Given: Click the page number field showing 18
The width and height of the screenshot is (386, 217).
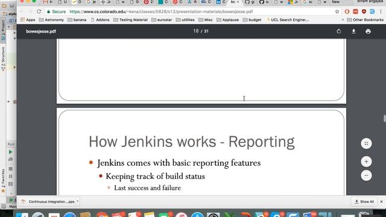Looking at the screenshot, I should [196, 31].
